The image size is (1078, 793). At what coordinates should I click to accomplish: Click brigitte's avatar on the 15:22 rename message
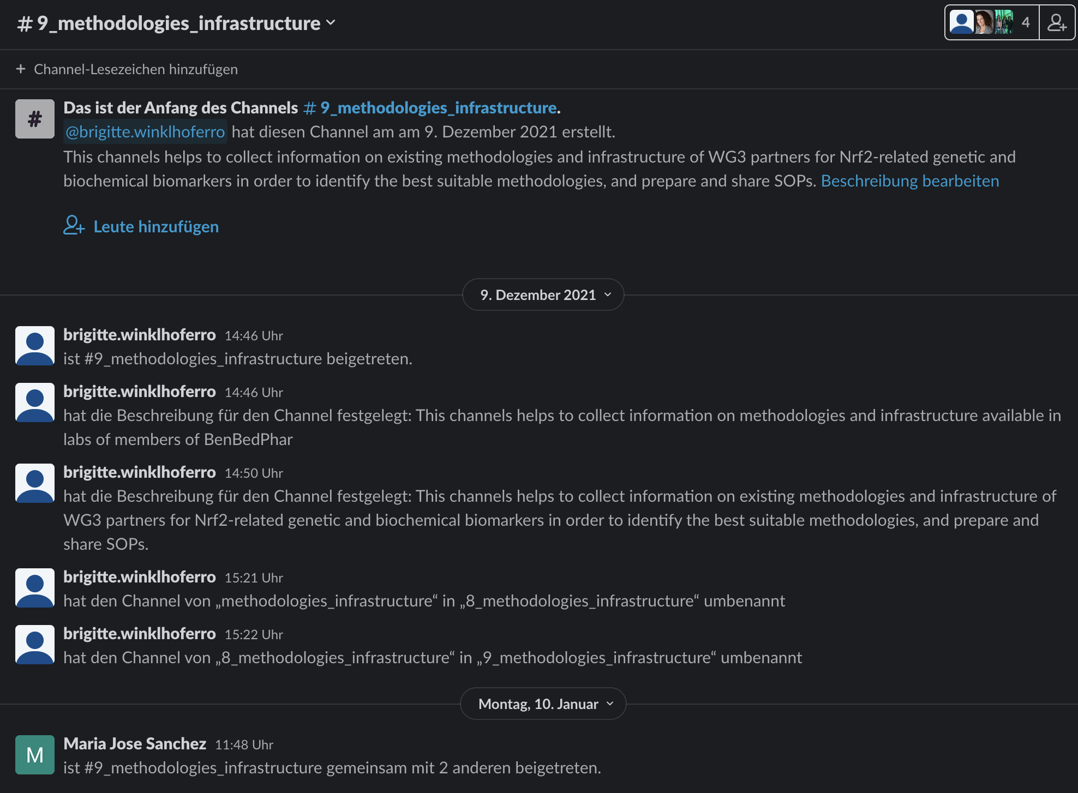click(35, 645)
